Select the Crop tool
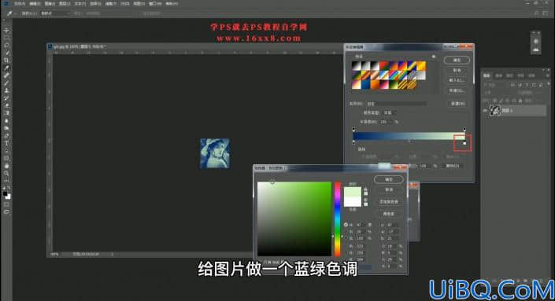 pyautogui.click(x=6, y=61)
